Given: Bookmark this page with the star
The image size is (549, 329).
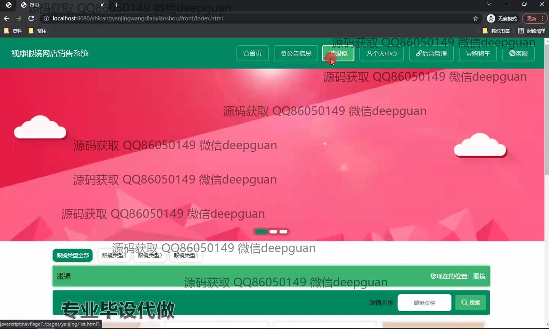Looking at the screenshot, I should point(475,18).
